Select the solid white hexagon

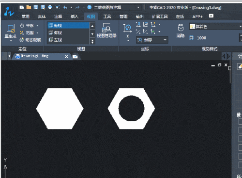point(60,109)
